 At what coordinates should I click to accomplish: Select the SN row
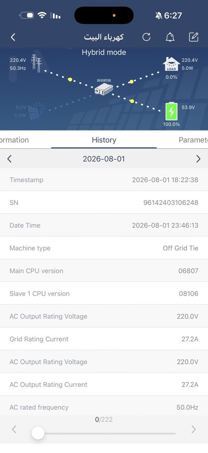coord(104,203)
